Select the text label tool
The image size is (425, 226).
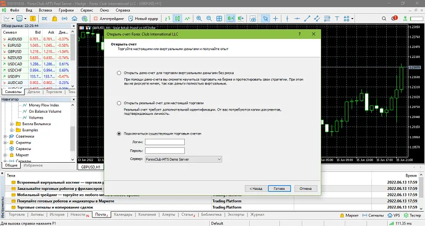click(337, 19)
